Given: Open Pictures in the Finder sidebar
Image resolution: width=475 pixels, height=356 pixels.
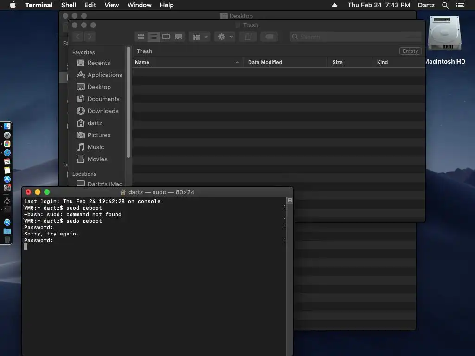Looking at the screenshot, I should (x=93, y=135).
